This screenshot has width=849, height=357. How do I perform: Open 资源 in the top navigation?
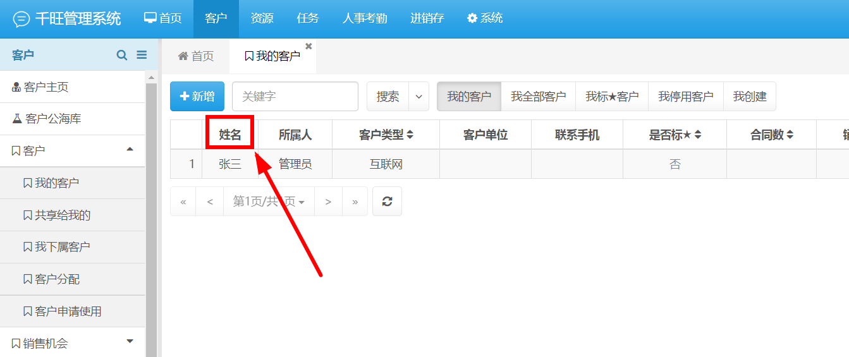262,18
